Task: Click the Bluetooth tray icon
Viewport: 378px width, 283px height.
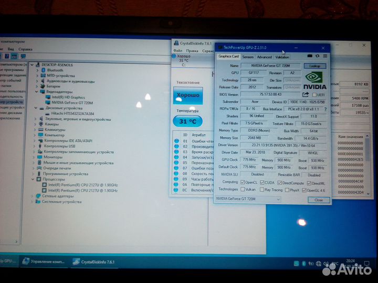Action: pyautogui.click(x=304, y=264)
